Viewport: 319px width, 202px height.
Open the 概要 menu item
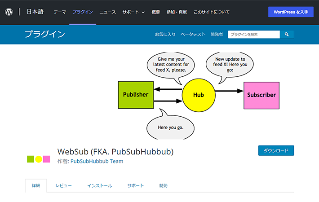click(x=155, y=12)
